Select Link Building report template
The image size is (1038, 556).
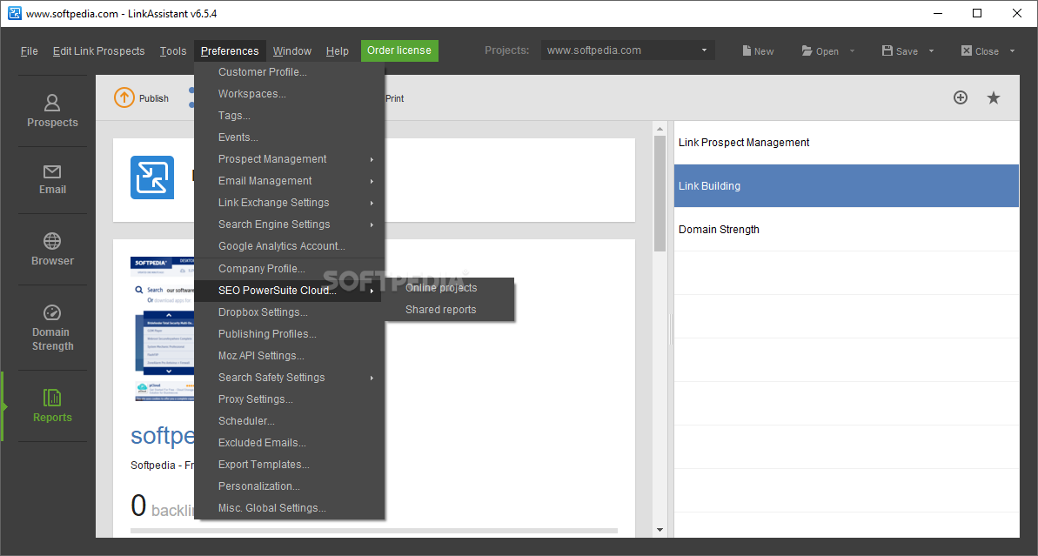tap(846, 186)
